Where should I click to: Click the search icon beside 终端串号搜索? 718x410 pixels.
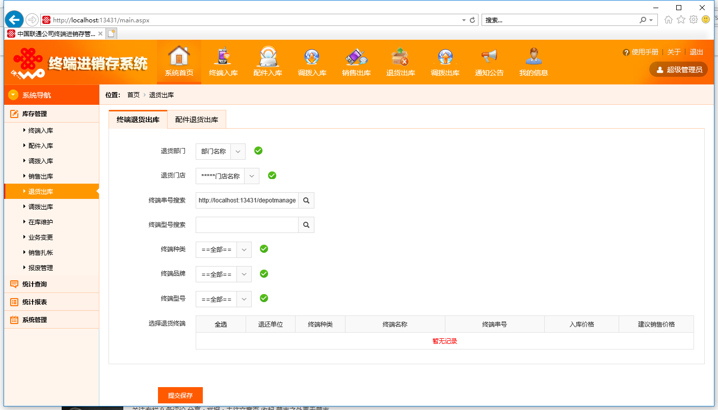pyautogui.click(x=306, y=200)
